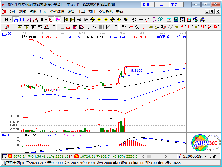Click the save picture floppy icon
The image size is (222, 167).
point(189,20)
